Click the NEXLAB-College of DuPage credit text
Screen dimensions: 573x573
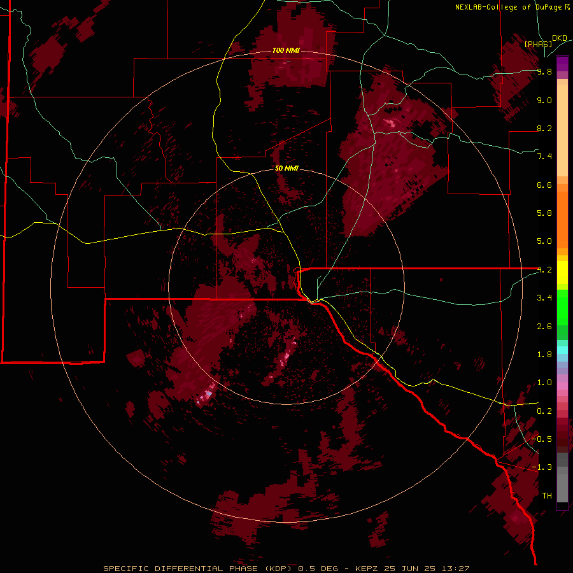512,7
